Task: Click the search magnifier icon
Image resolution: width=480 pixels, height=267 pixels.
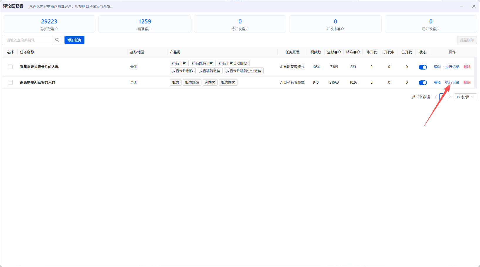Action: 57,40
